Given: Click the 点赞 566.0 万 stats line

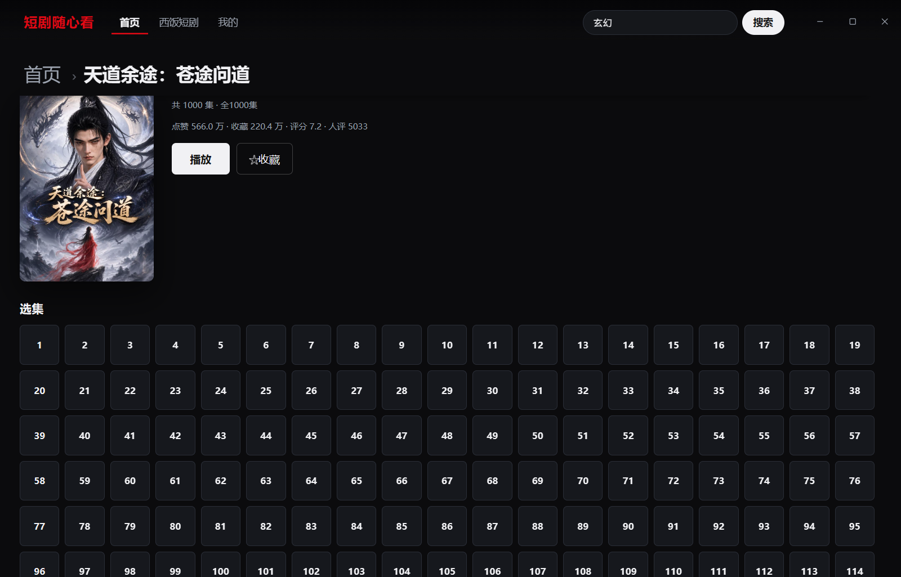Looking at the screenshot, I should tap(270, 127).
